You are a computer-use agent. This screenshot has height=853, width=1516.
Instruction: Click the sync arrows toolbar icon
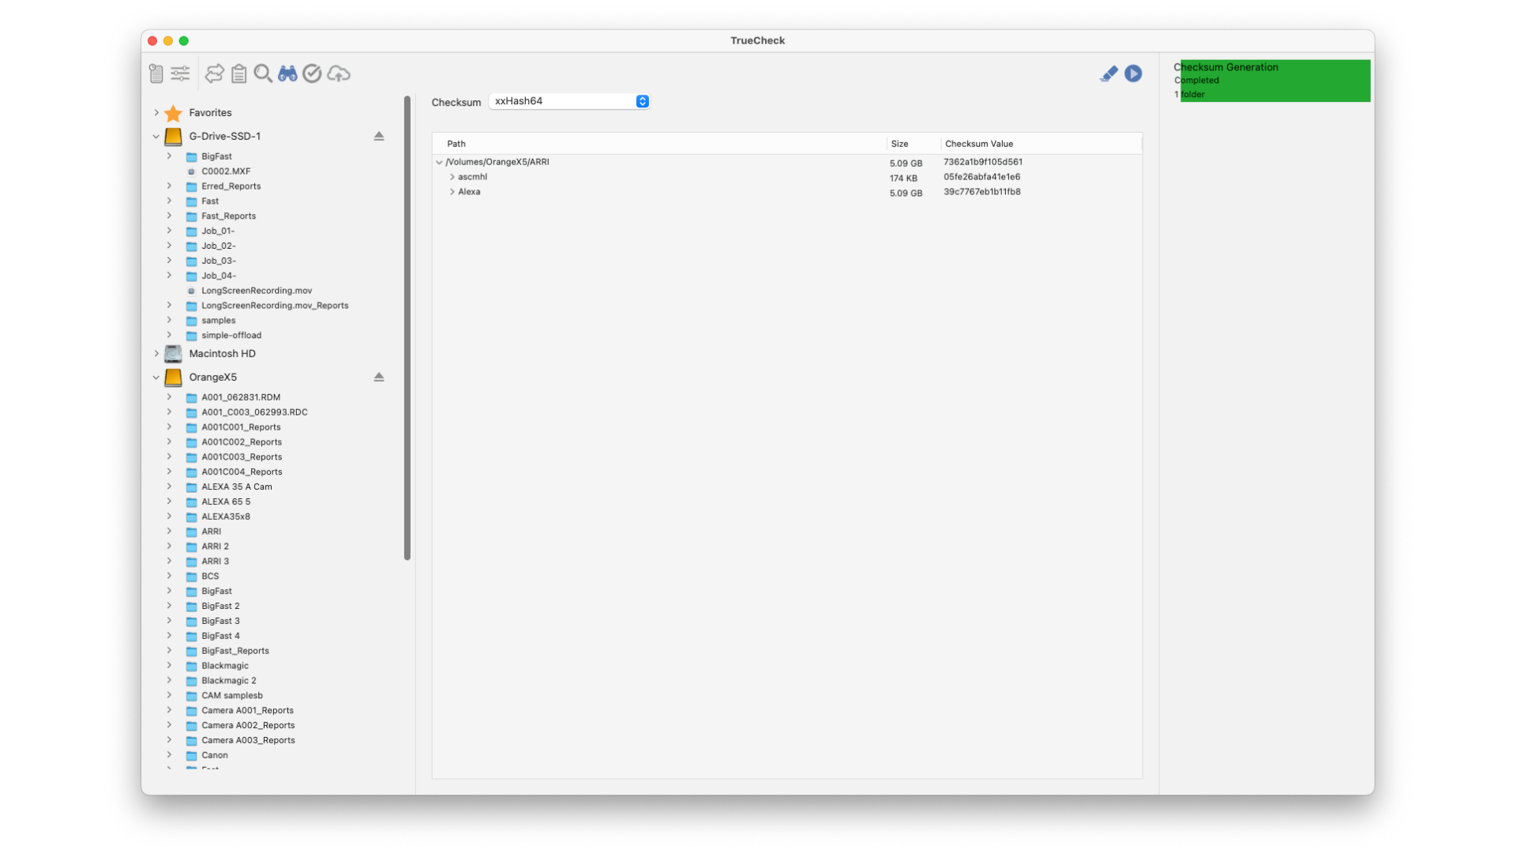pos(214,73)
